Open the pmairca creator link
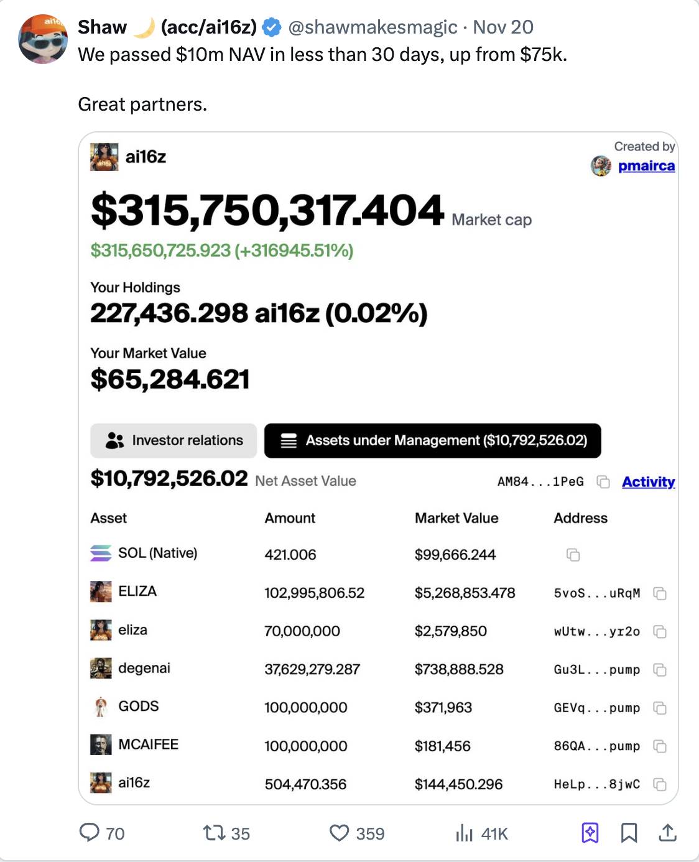Screen dimensions: 699x862 click(646, 166)
